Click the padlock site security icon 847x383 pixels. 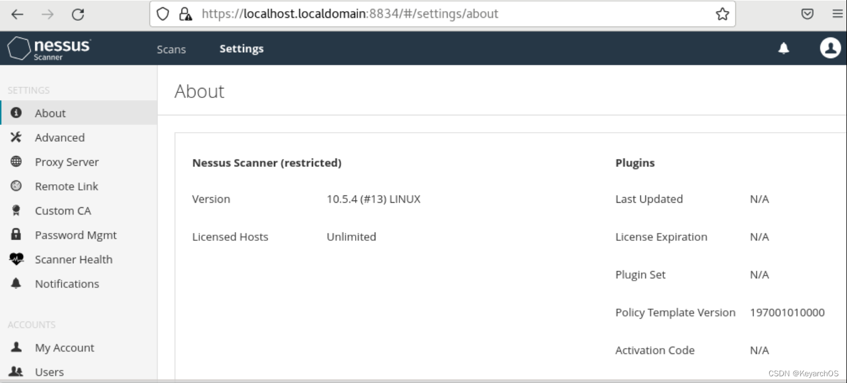point(185,14)
